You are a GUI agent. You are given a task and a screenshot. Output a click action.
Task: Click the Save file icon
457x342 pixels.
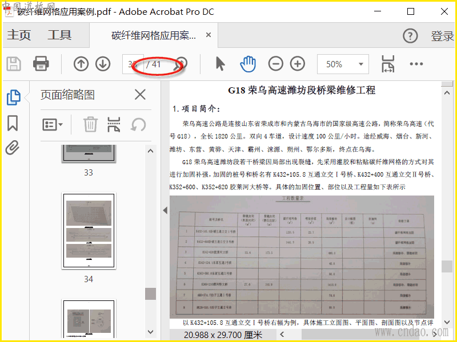click(14, 64)
